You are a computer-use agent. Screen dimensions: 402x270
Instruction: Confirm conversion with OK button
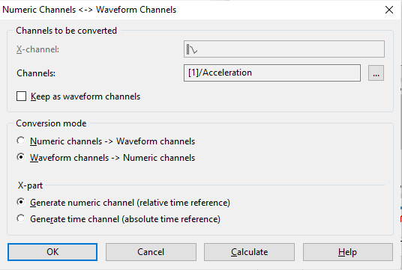pos(52,252)
